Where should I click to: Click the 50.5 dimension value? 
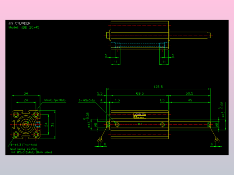point(189,93)
